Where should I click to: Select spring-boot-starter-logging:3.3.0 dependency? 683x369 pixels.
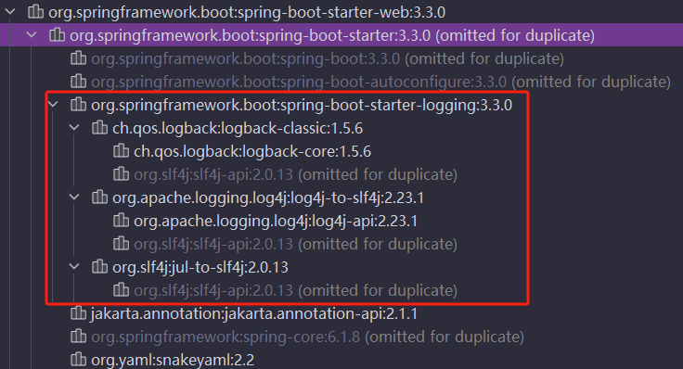(302, 105)
